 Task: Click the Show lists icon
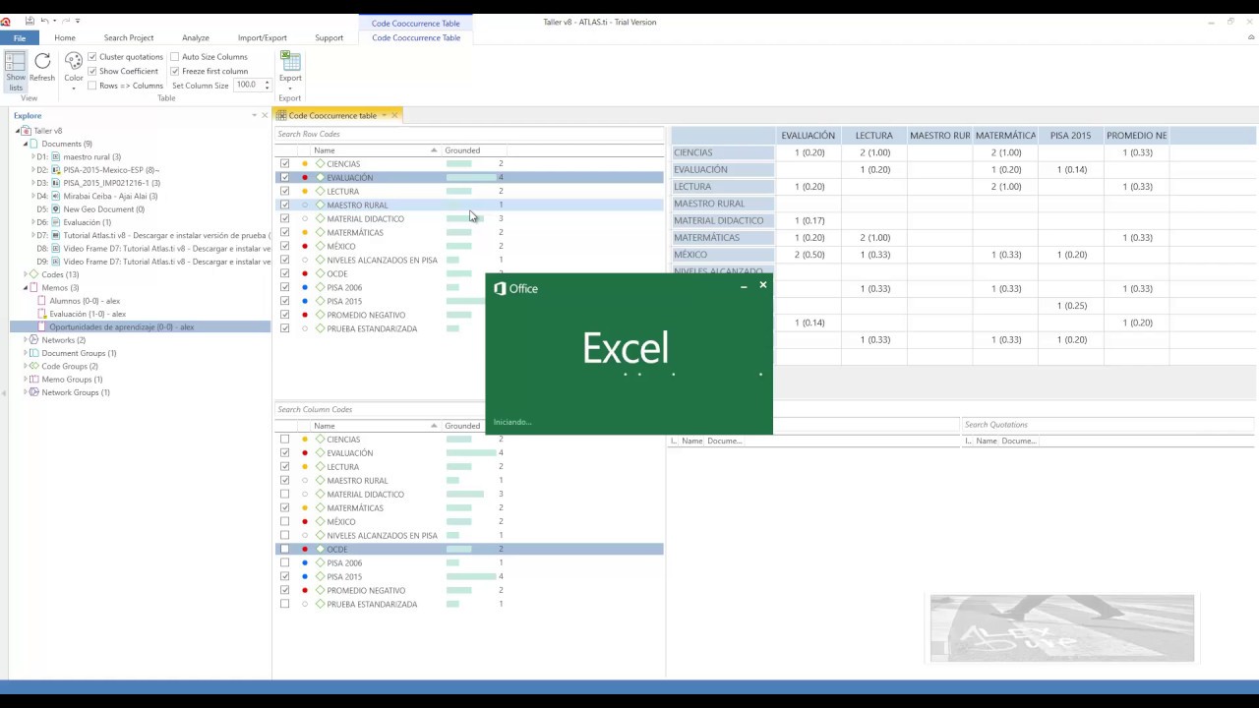click(16, 62)
